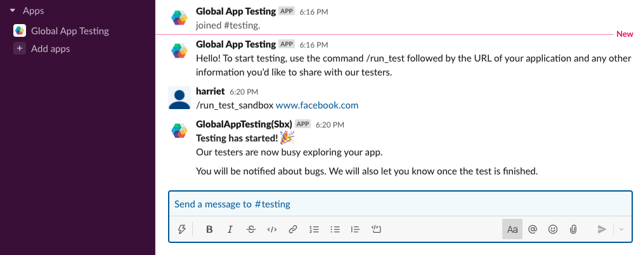This screenshot has height=255, width=643.
Task: Click Add apps in the sidebar
Action: point(51,49)
